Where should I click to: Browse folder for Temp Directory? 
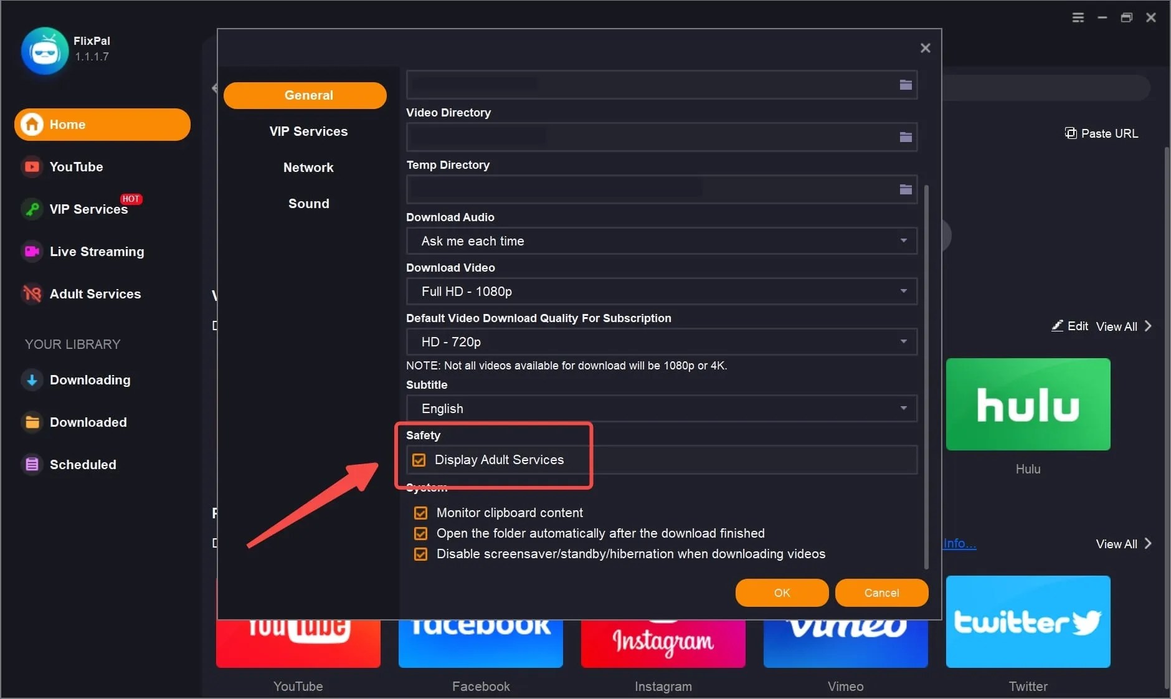tap(906, 189)
